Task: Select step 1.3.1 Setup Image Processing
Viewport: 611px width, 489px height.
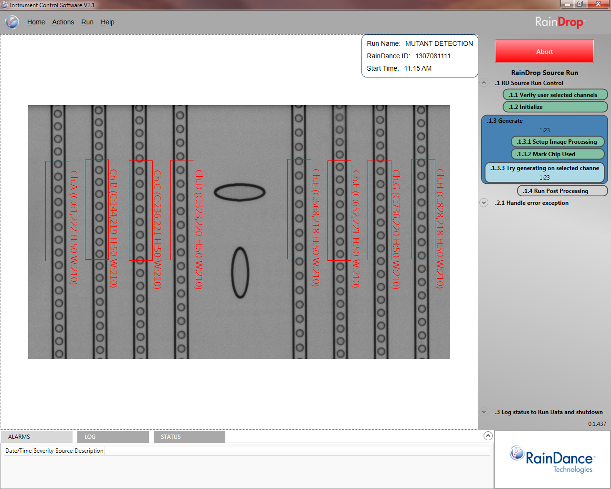Action: tap(558, 142)
